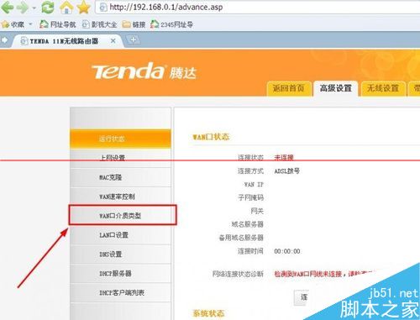420x320 pixels.
Task: Open the 影视大全 bookmark
Action: point(99,24)
